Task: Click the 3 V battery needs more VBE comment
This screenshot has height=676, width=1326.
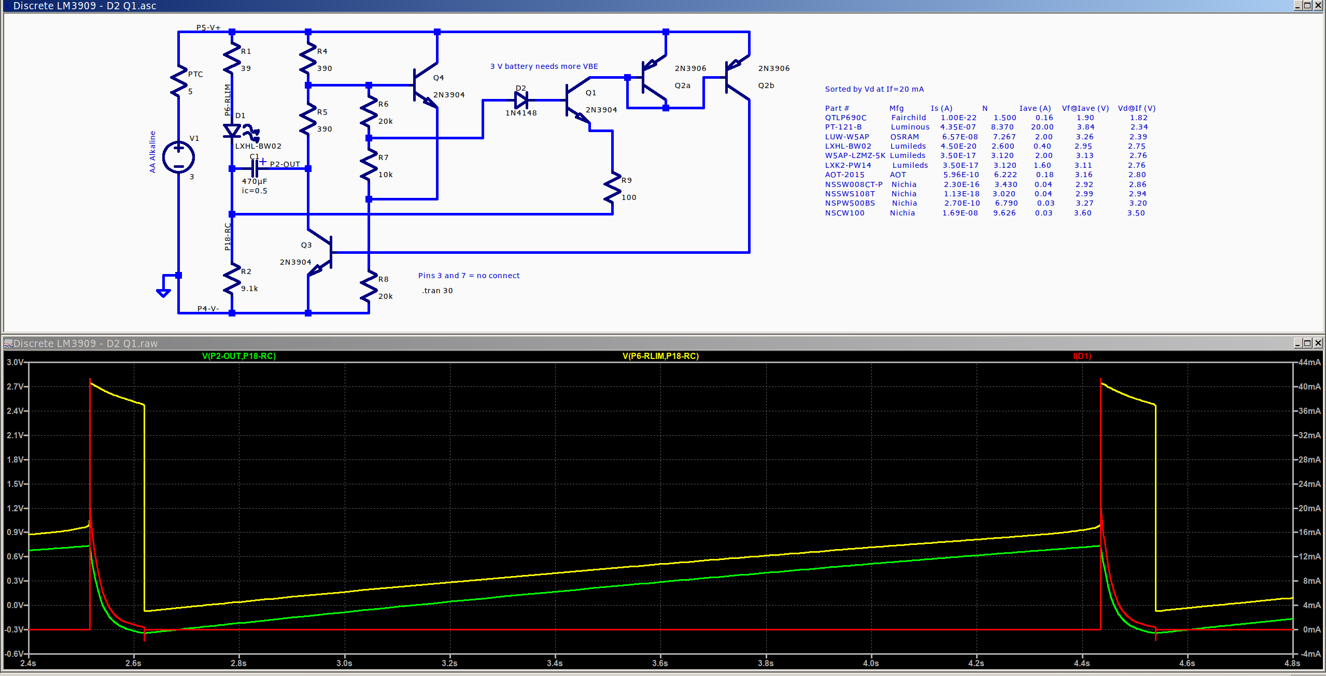Action: point(543,66)
